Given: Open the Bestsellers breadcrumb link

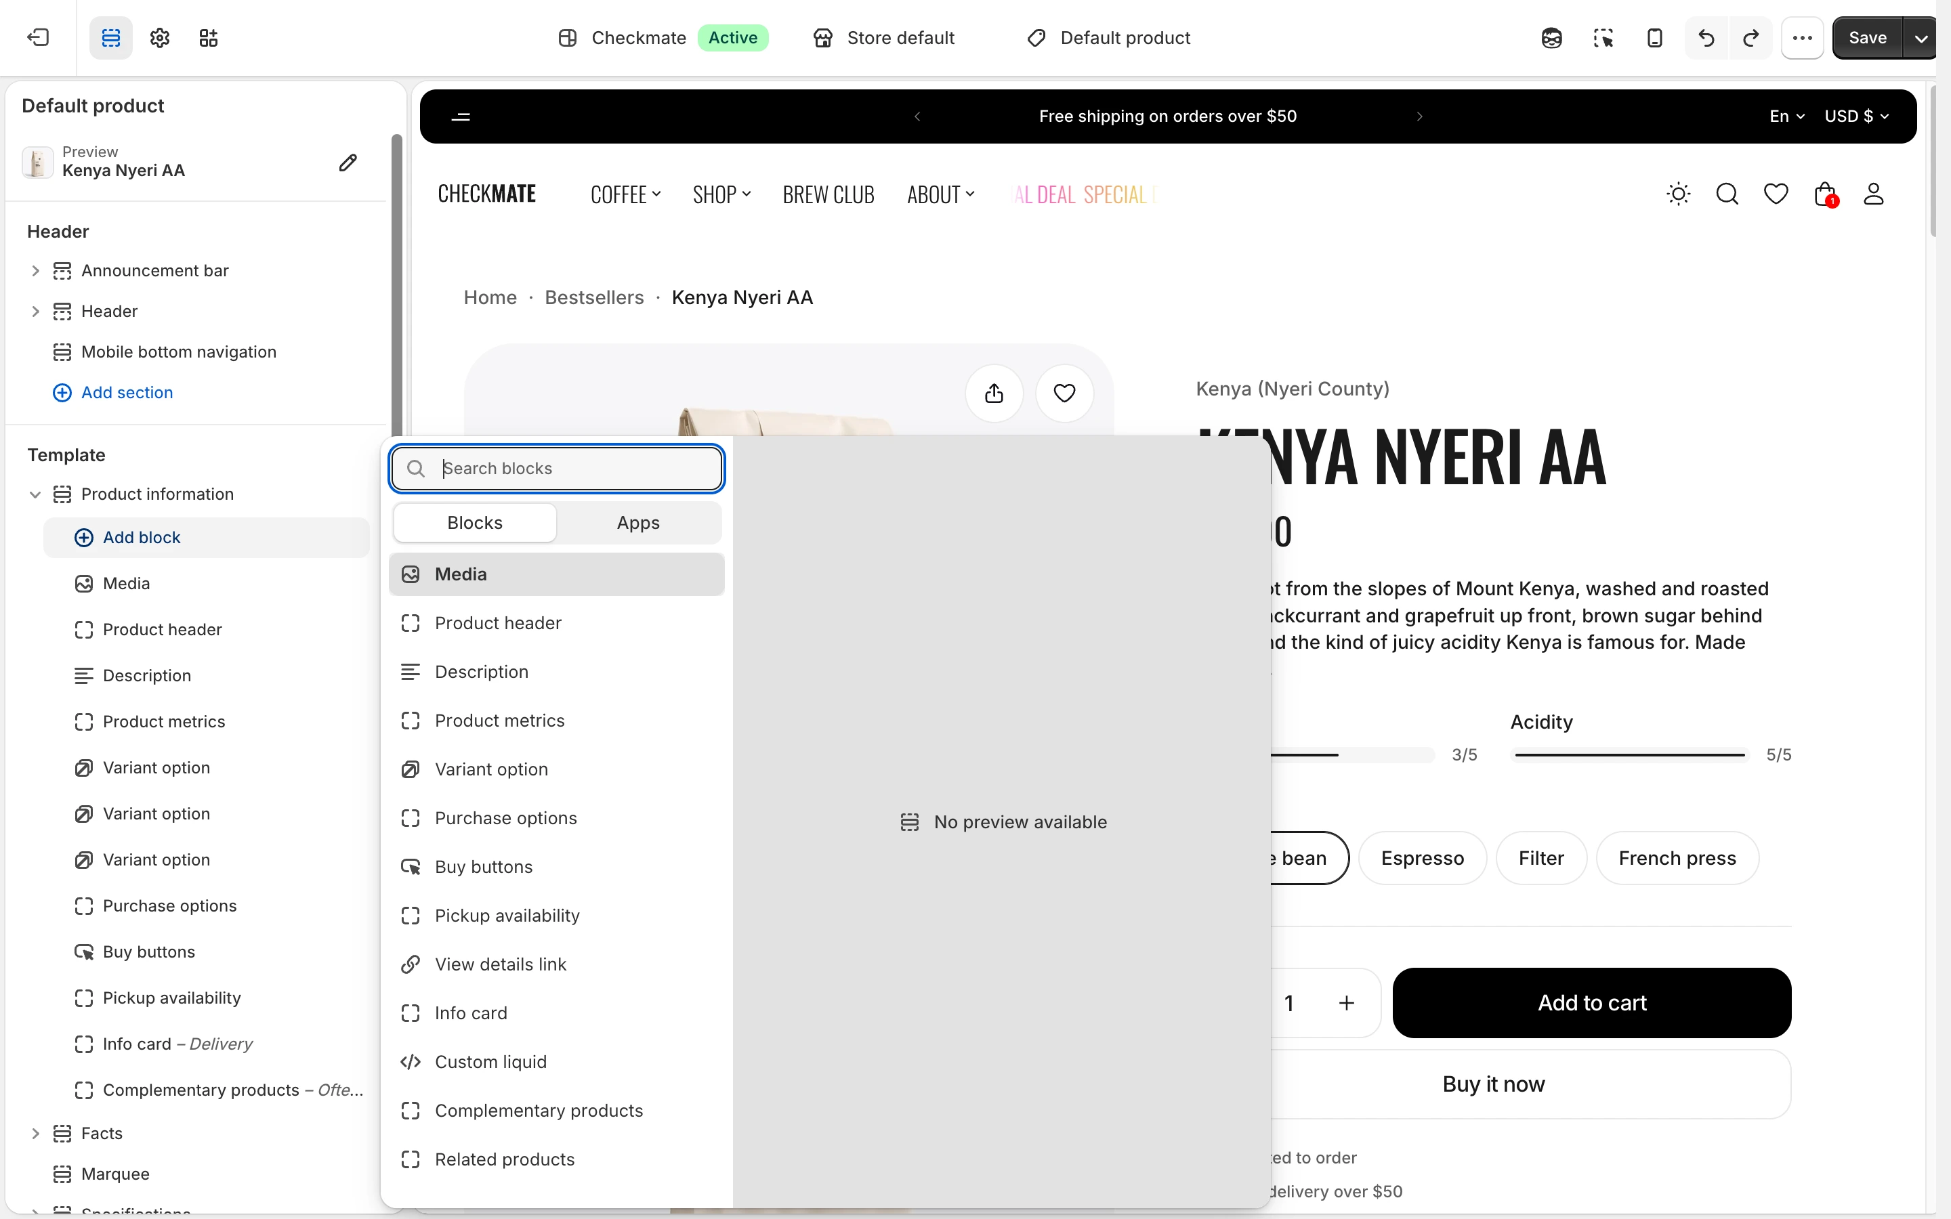Looking at the screenshot, I should tap(594, 297).
